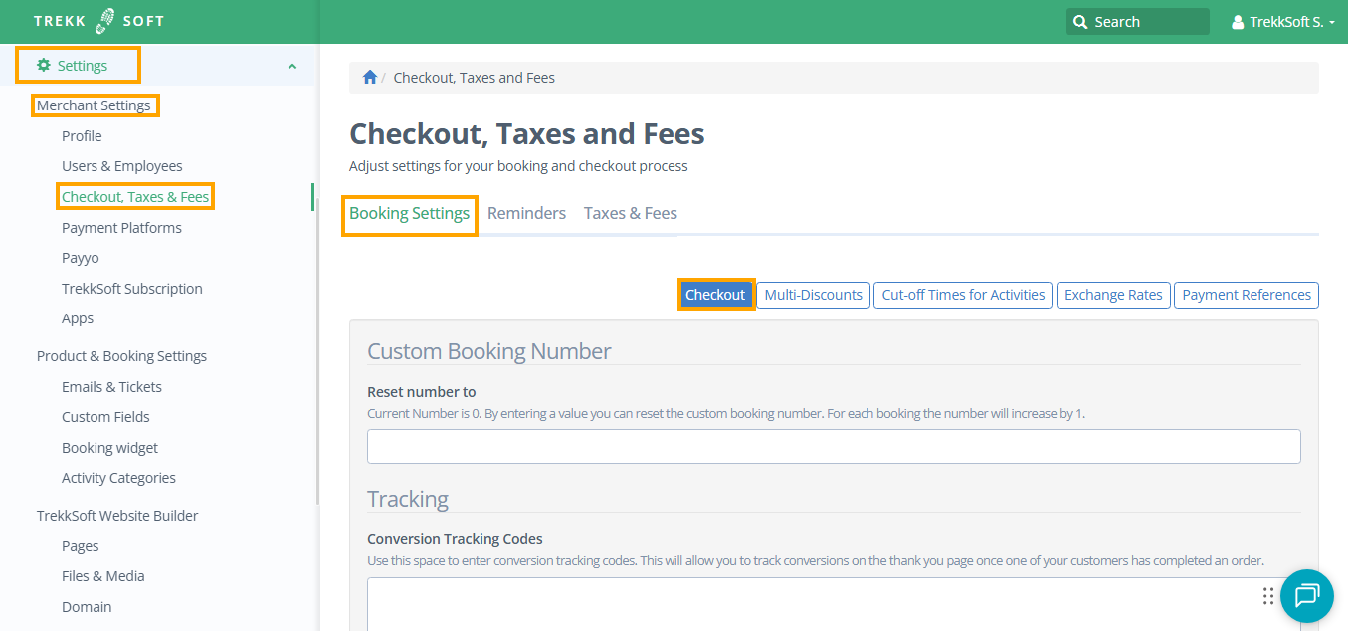
Task: Open the Payment References section
Action: coord(1246,295)
